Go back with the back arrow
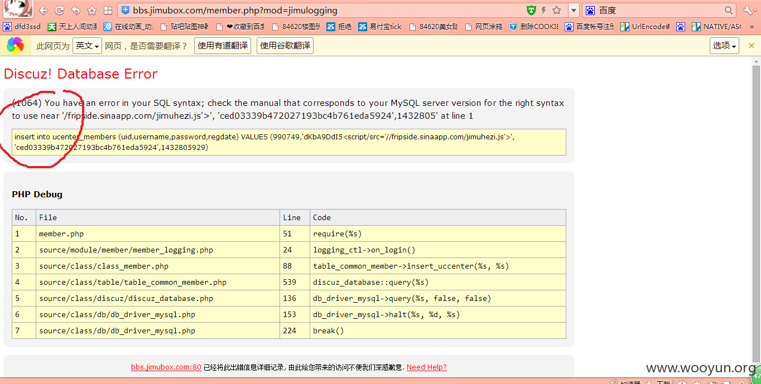Screen dimensions: 761x384 coord(44,11)
